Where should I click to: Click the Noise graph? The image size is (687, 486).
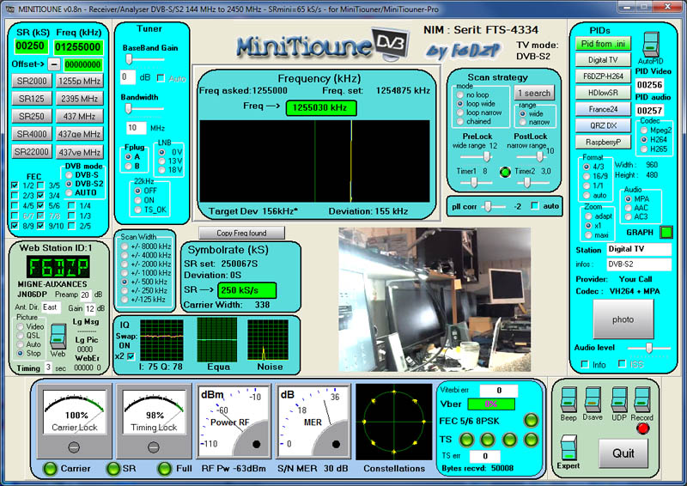click(268, 340)
